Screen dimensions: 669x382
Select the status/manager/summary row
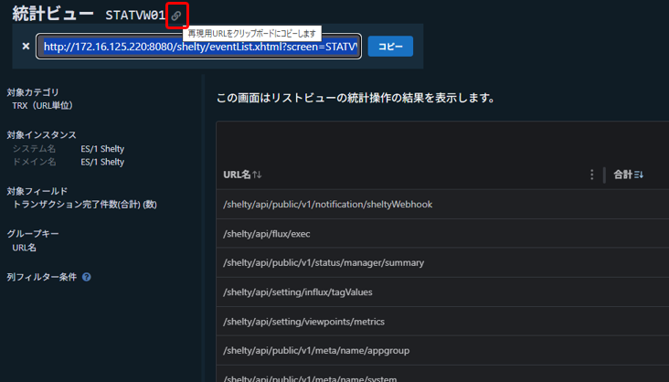pyautogui.click(x=324, y=263)
